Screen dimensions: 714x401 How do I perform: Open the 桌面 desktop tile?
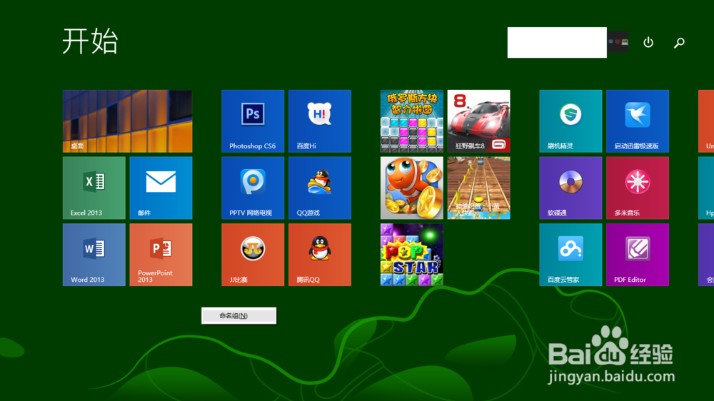(128, 121)
